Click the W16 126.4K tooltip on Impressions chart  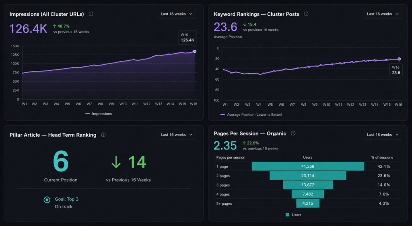187,37
